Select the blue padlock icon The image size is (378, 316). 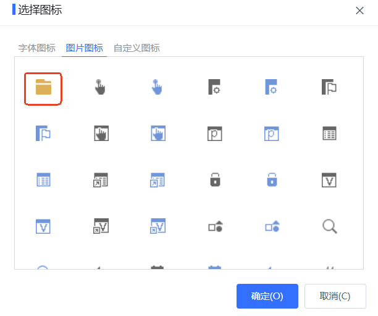point(272,179)
